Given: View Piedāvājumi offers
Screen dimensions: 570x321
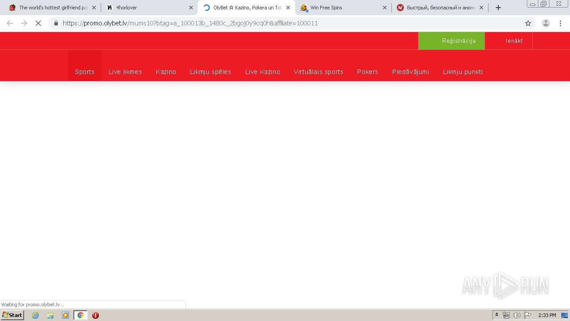Looking at the screenshot, I should click(x=411, y=72).
